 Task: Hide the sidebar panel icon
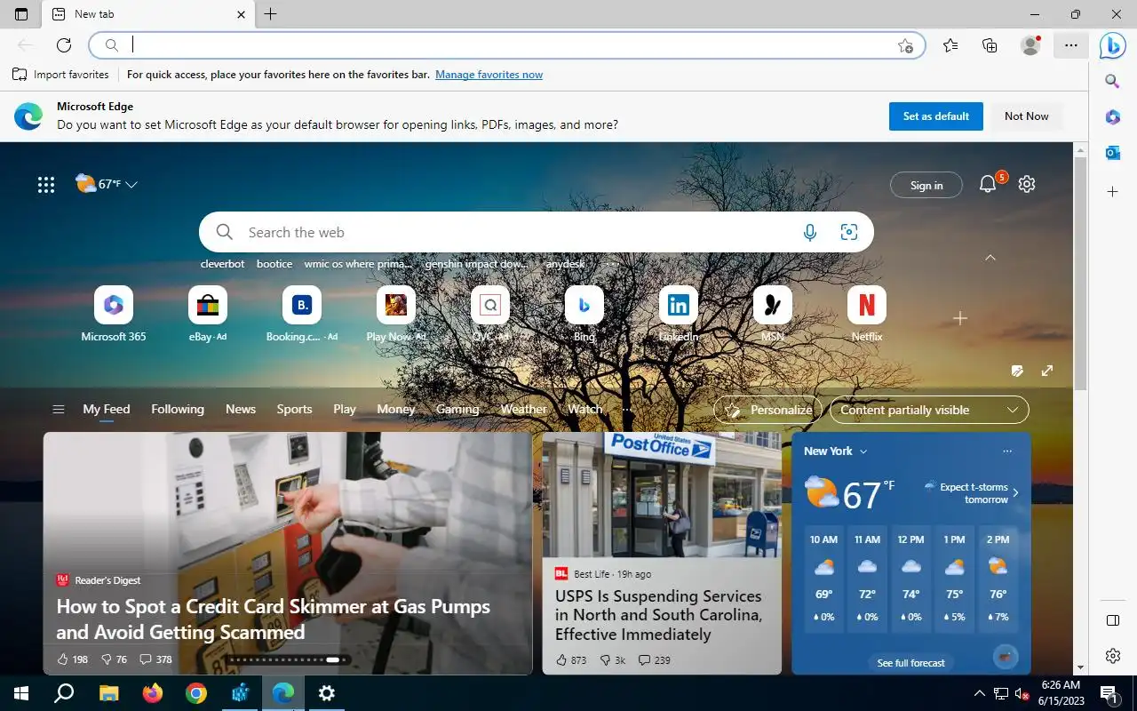[x=1112, y=619]
